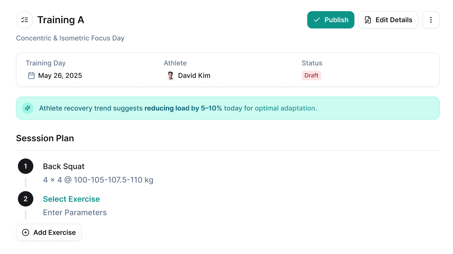Click the Draft status badge
This screenshot has width=453, height=254.
pos(311,75)
